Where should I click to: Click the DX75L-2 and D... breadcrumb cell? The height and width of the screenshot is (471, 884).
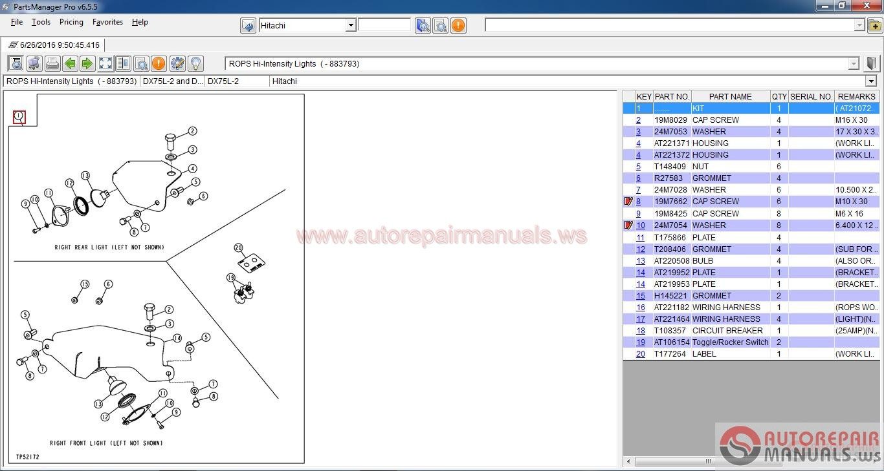(173, 81)
